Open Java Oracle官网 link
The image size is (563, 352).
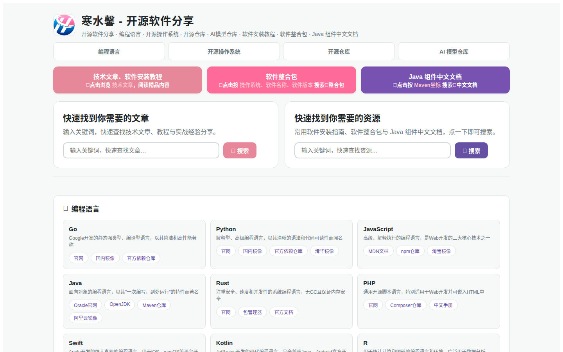tap(85, 305)
